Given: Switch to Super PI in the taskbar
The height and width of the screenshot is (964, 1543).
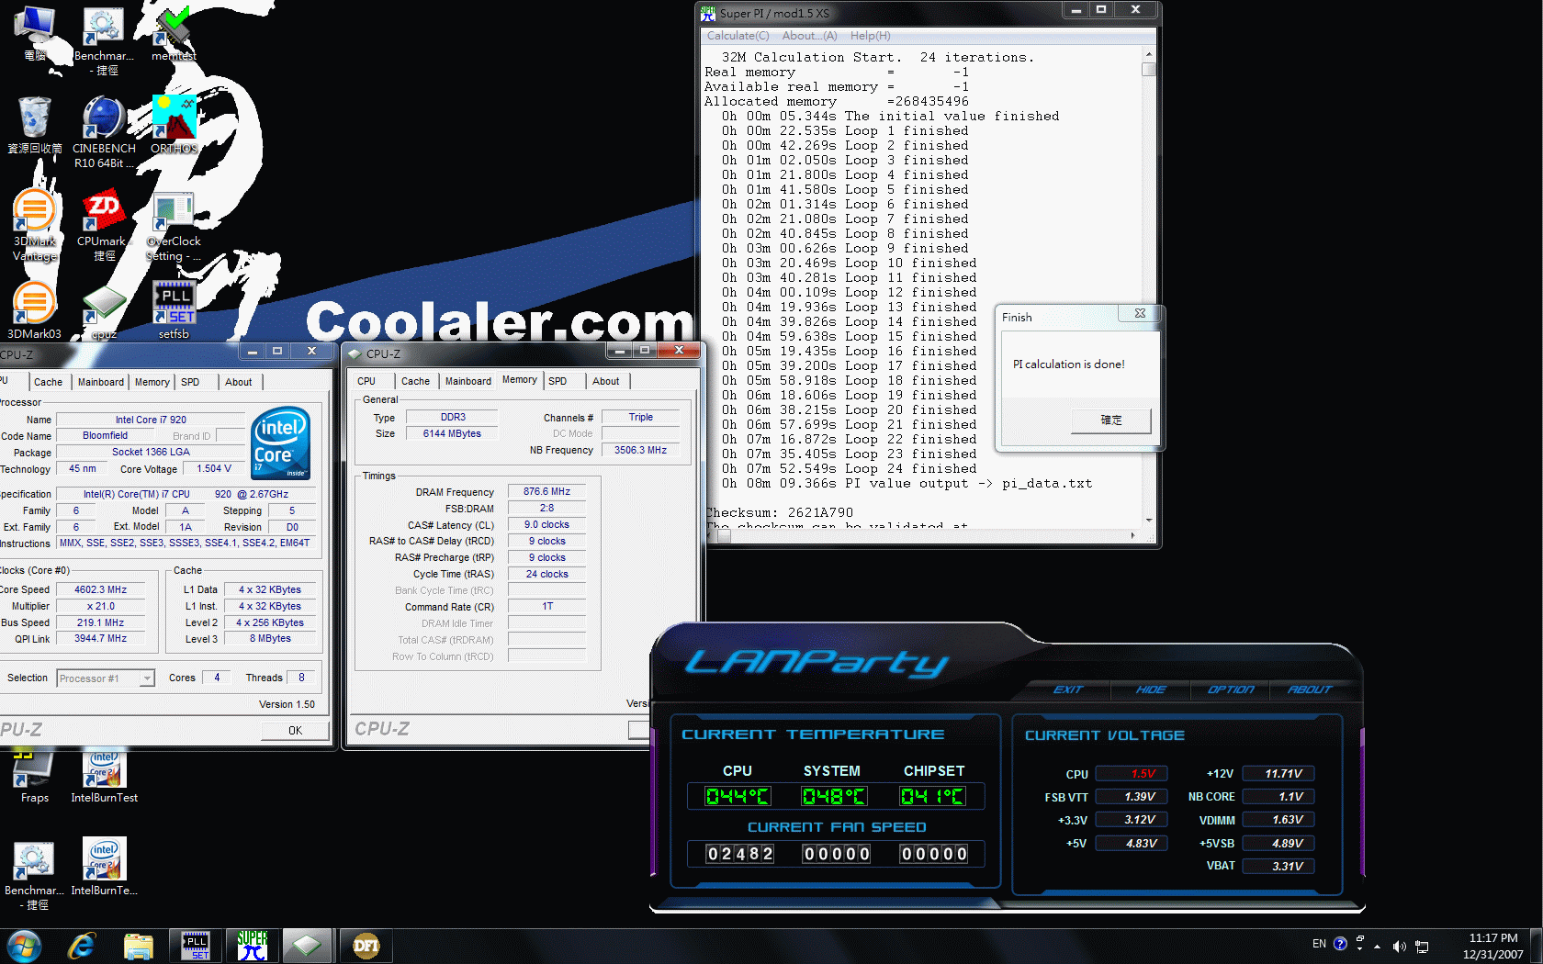Looking at the screenshot, I should (x=253, y=946).
